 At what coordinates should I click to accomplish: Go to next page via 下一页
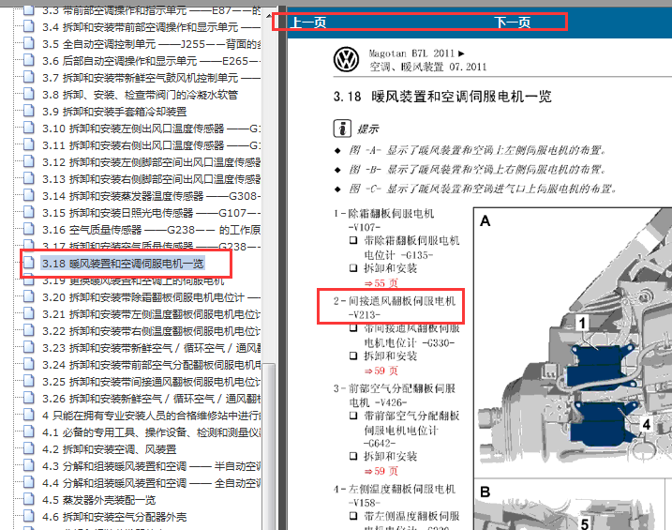[x=513, y=23]
